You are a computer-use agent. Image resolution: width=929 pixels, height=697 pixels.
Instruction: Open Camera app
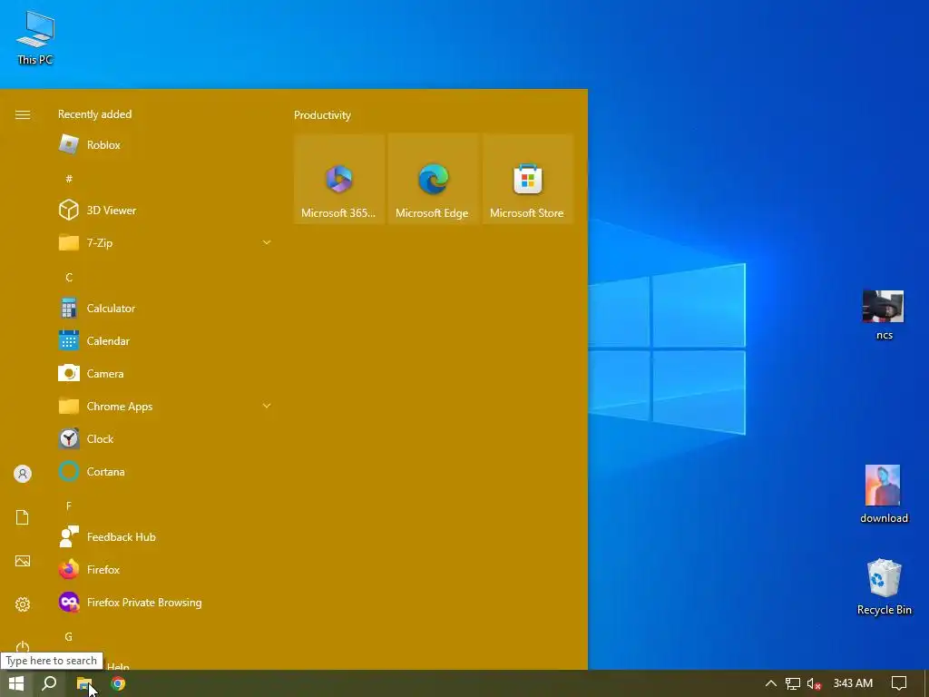pyautogui.click(x=164, y=373)
